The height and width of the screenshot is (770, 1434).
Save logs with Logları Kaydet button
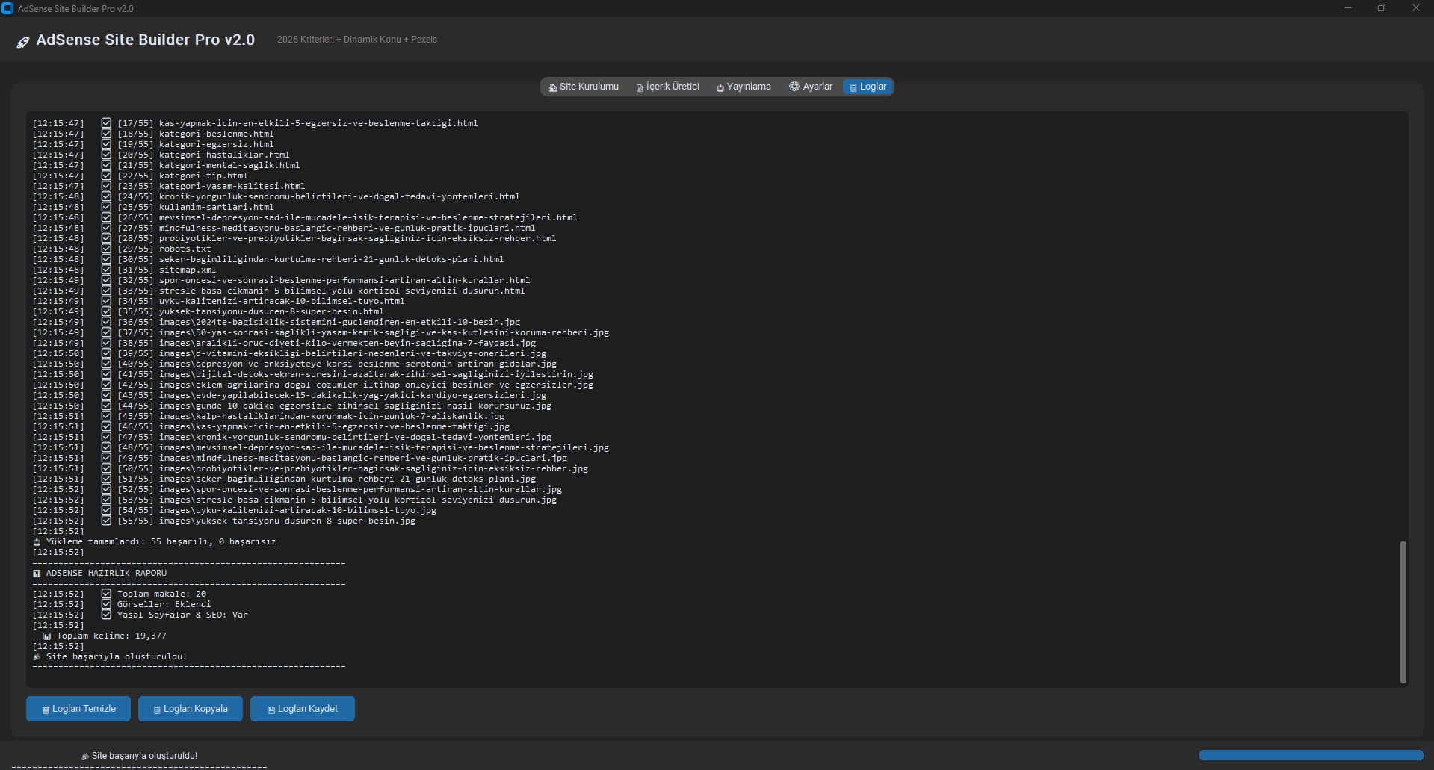303,709
